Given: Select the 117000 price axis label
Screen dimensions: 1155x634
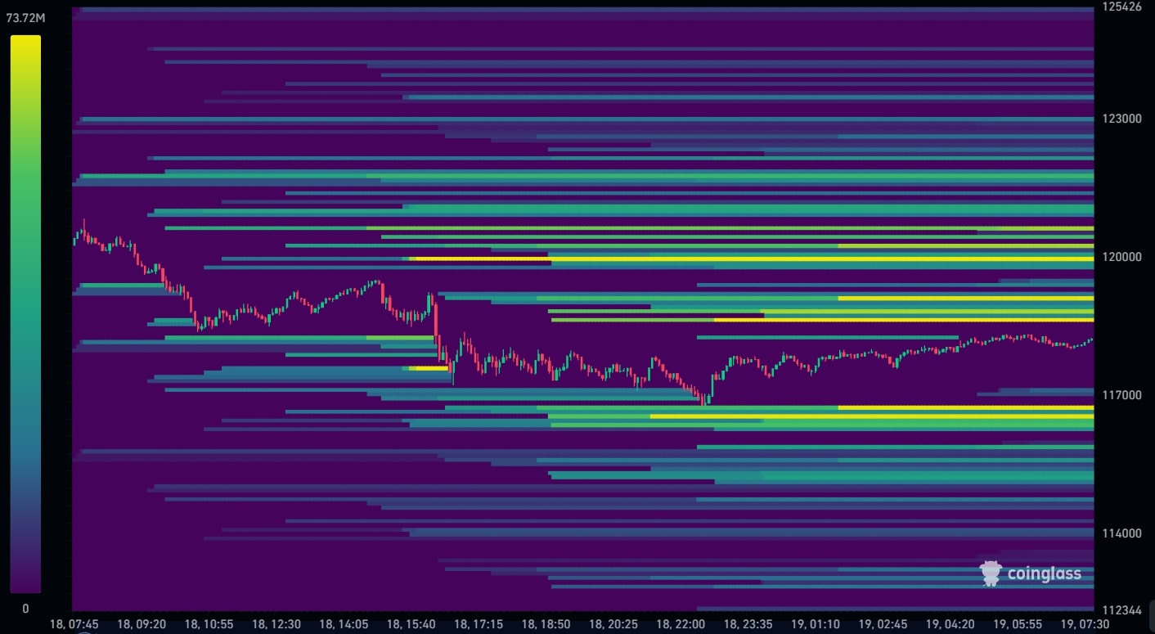Looking at the screenshot, I should point(1121,395).
